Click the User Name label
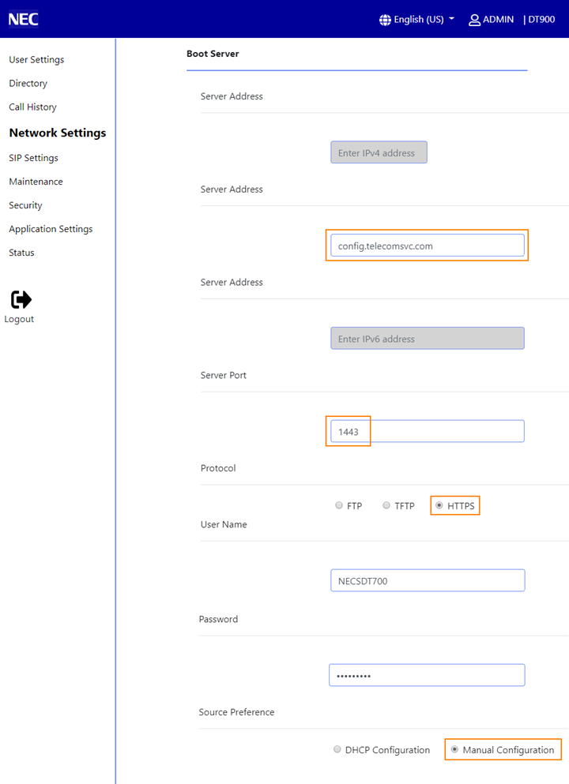Image resolution: width=569 pixels, height=784 pixels. pyautogui.click(x=224, y=524)
